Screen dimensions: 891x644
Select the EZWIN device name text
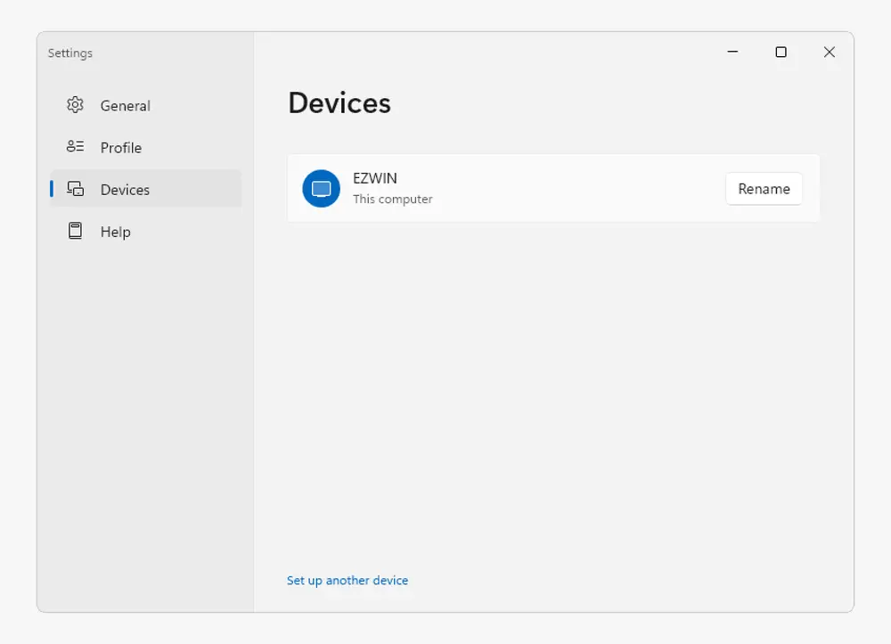[x=375, y=179]
